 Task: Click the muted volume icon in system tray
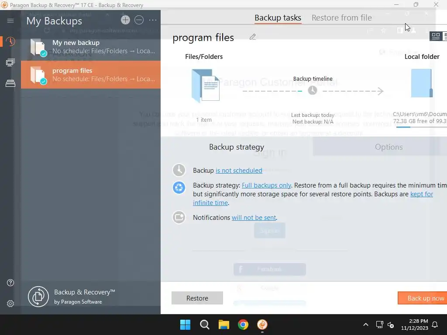pos(391,325)
